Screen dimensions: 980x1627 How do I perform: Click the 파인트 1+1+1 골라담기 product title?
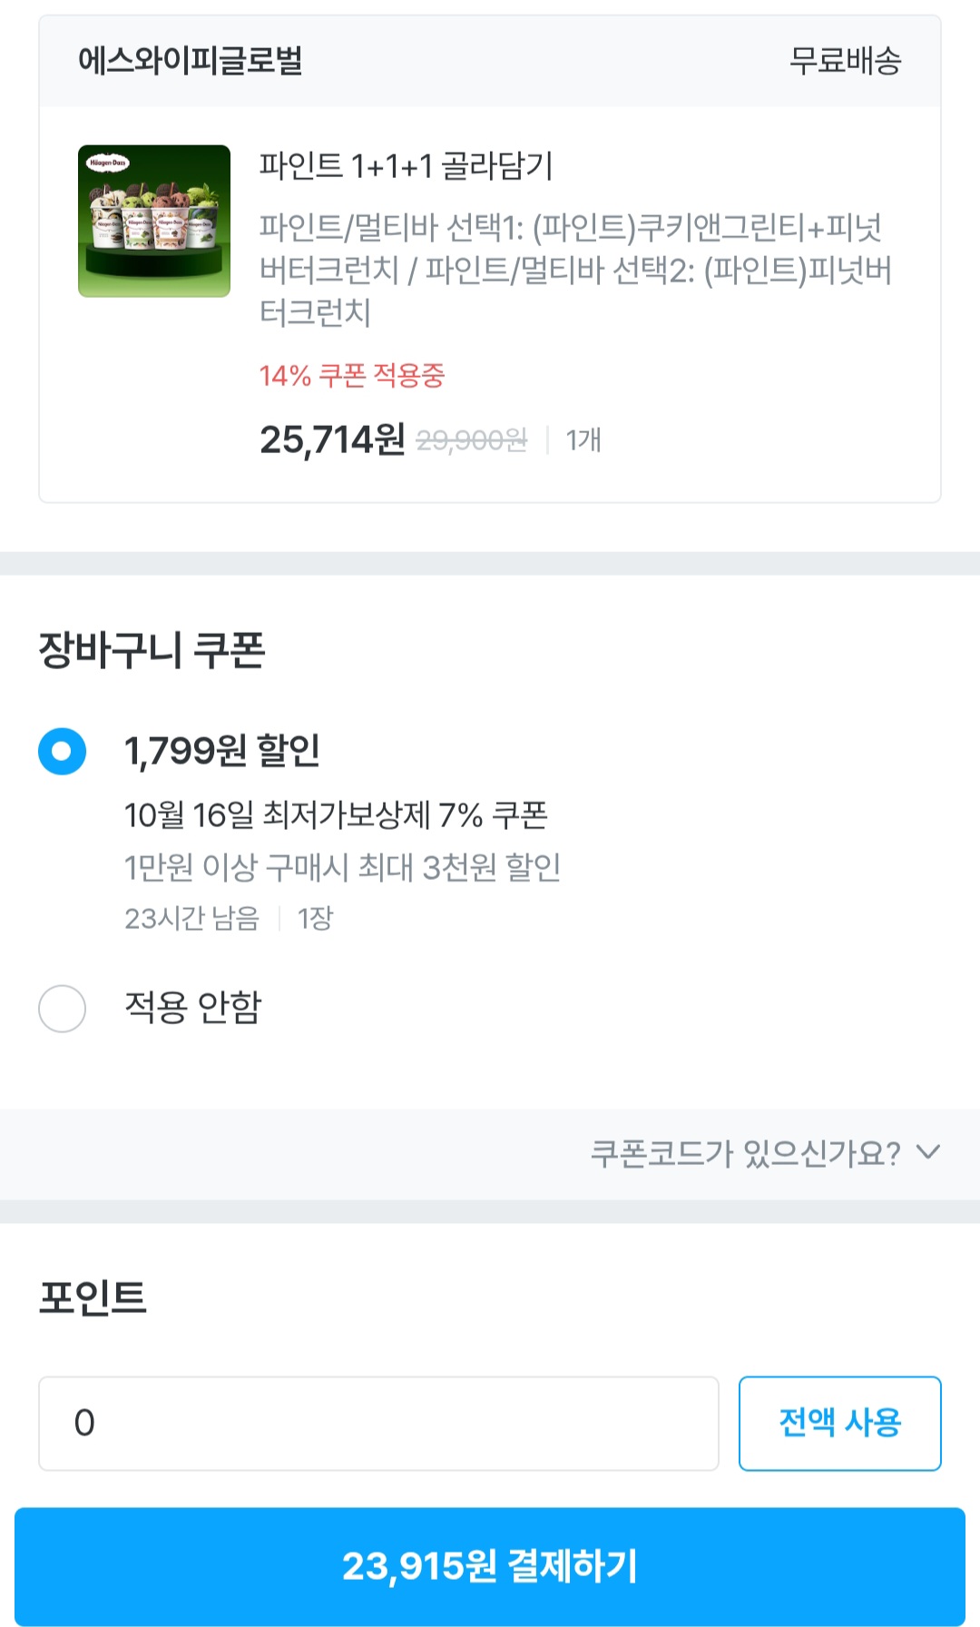406,166
